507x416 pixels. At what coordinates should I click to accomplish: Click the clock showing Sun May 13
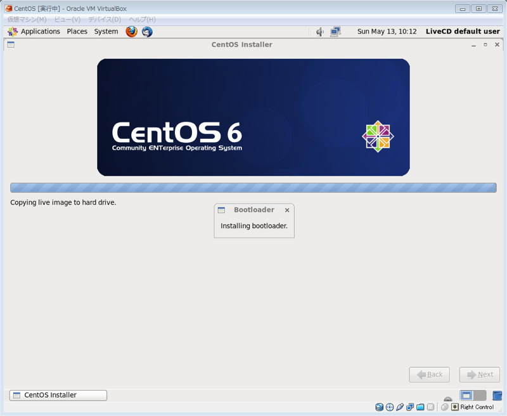pyautogui.click(x=387, y=31)
